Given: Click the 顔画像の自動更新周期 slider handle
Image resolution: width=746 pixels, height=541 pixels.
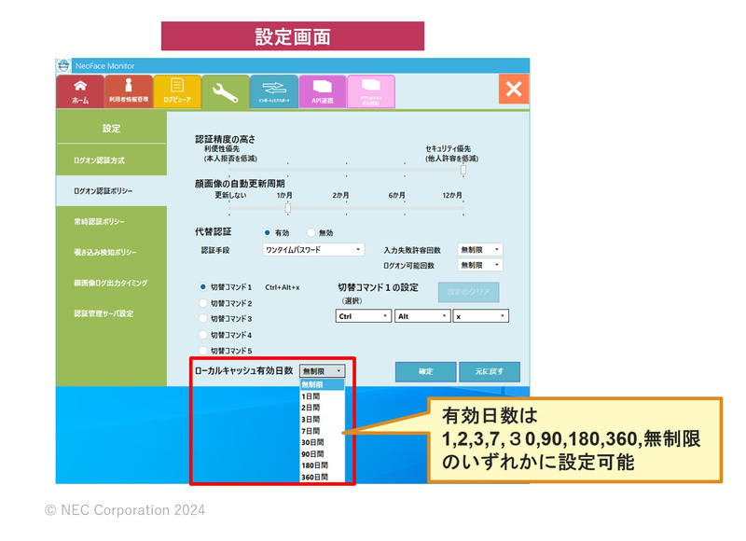Looking at the screenshot, I should (288, 208).
